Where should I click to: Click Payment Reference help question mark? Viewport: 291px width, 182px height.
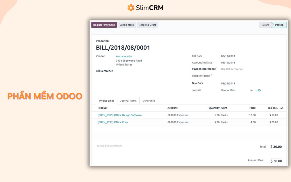pyautogui.click(x=217, y=68)
